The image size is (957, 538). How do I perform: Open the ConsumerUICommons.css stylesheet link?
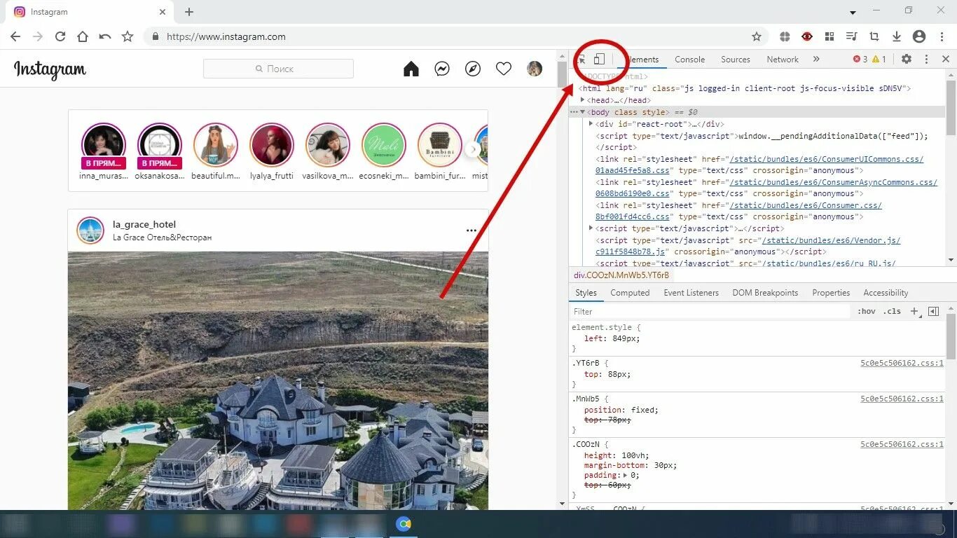coord(826,159)
